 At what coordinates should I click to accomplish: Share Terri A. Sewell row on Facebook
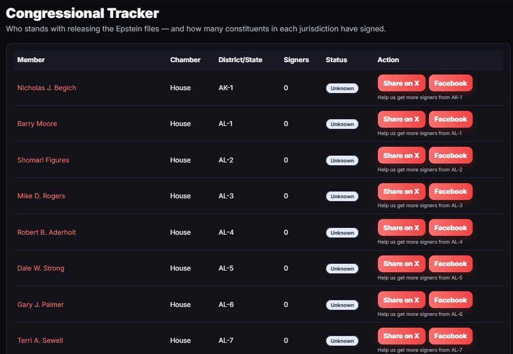(451, 336)
